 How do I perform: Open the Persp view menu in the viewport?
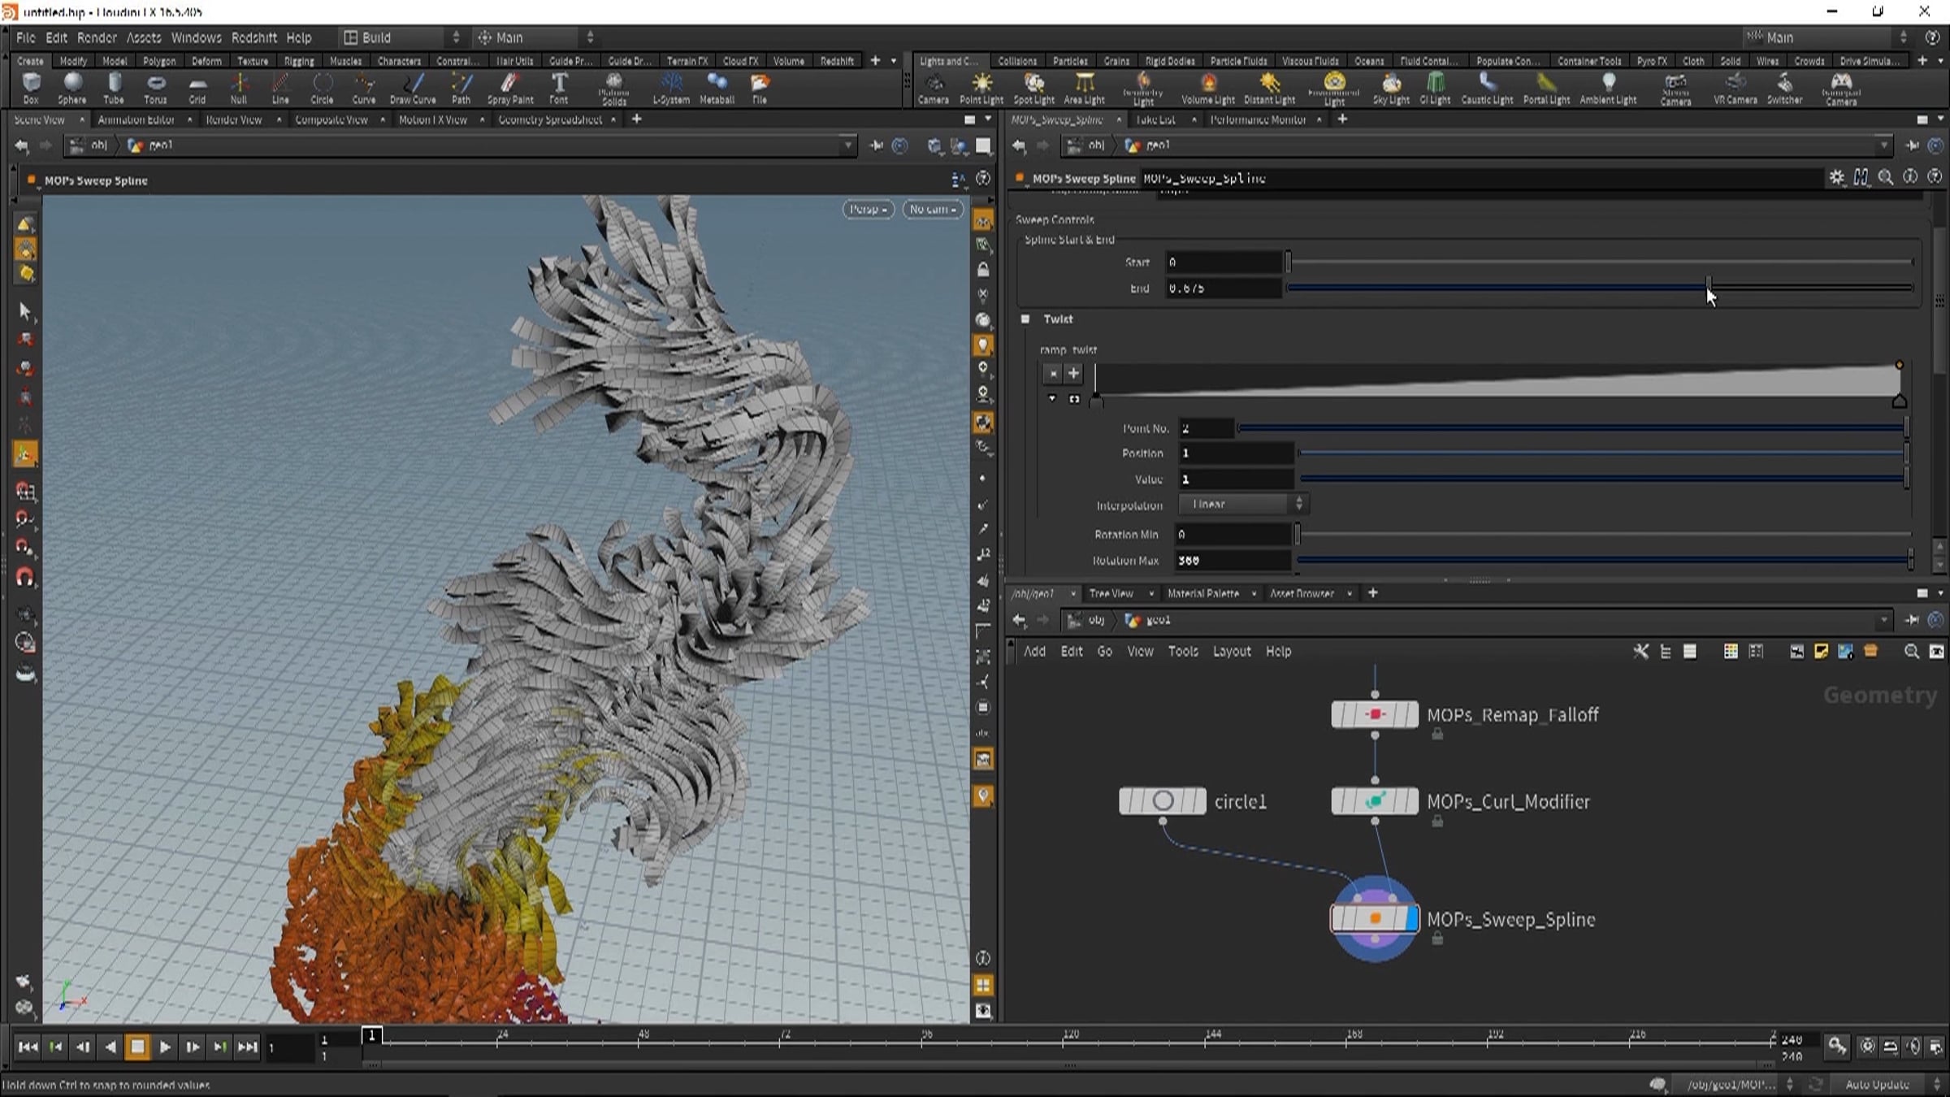(x=867, y=209)
